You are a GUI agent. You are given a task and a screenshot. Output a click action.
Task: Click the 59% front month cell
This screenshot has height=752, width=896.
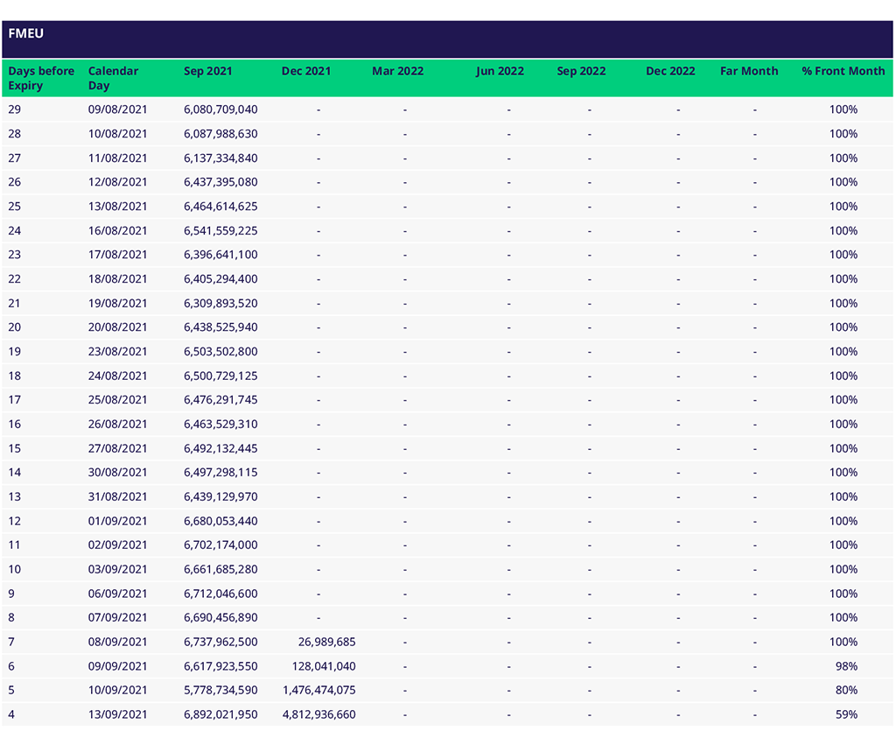[x=846, y=714]
